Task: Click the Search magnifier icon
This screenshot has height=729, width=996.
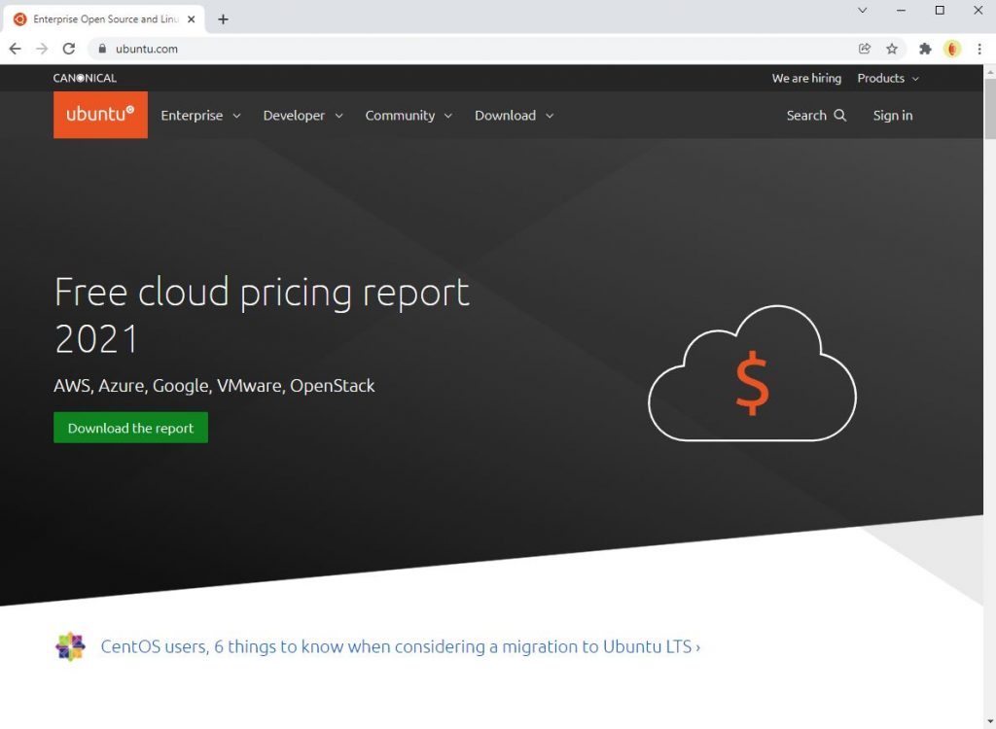Action: pyautogui.click(x=839, y=115)
